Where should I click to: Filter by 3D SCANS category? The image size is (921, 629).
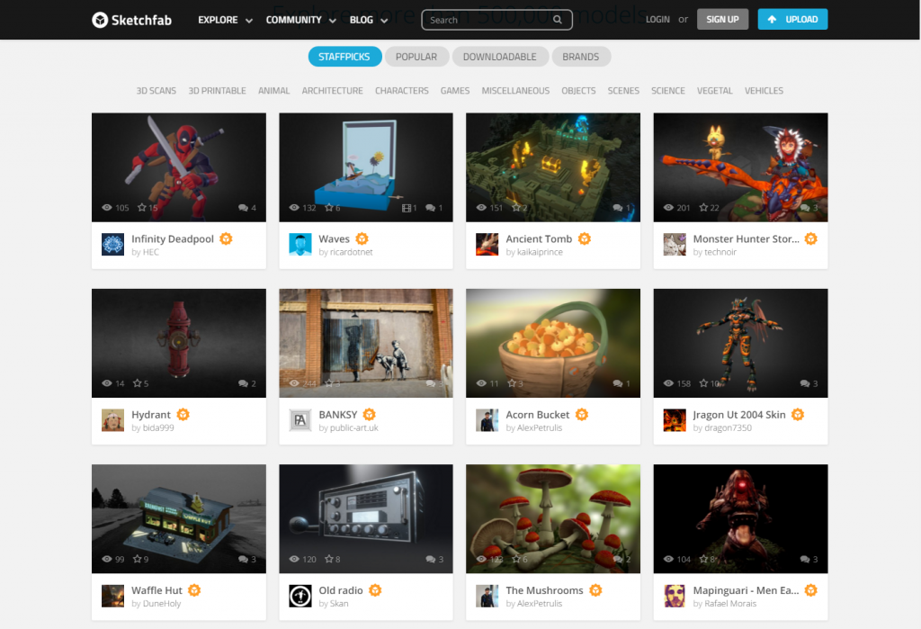(x=156, y=91)
